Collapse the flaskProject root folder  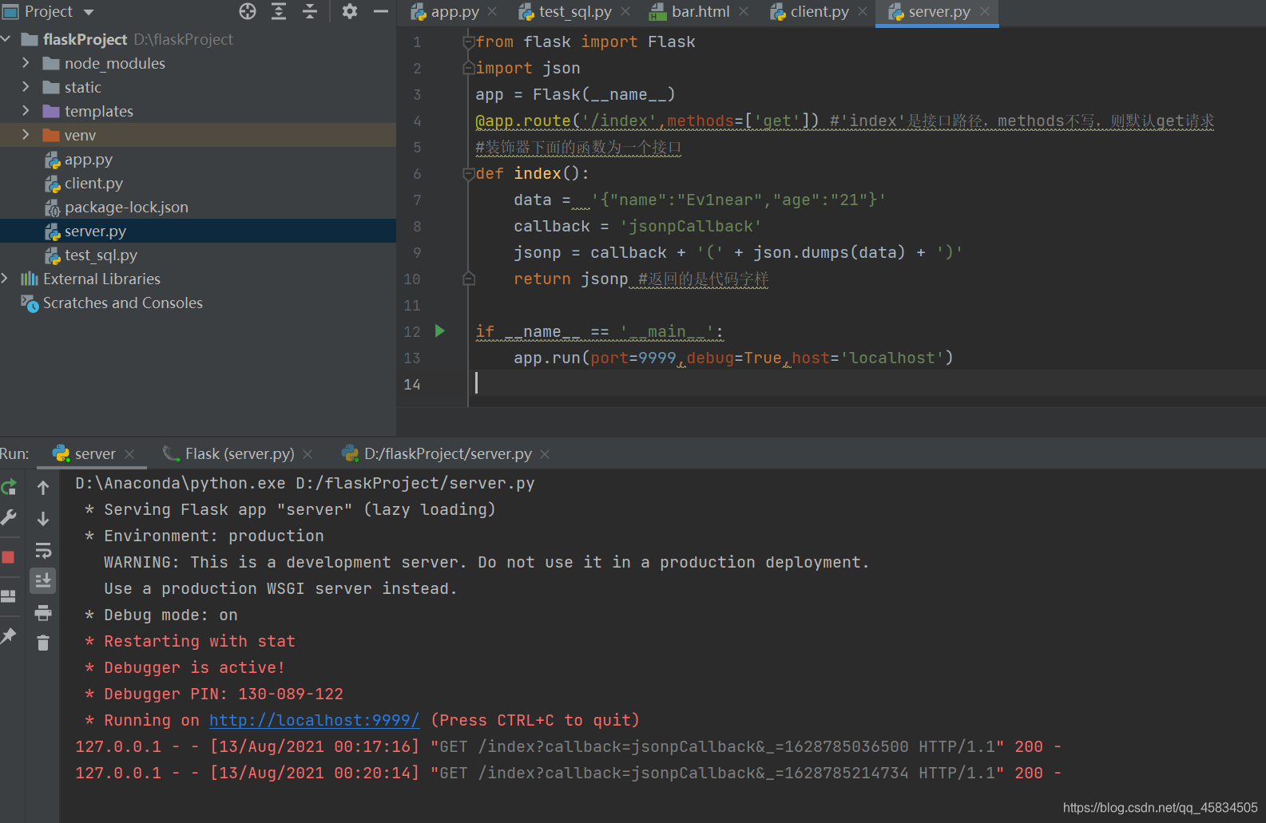[x=6, y=39]
